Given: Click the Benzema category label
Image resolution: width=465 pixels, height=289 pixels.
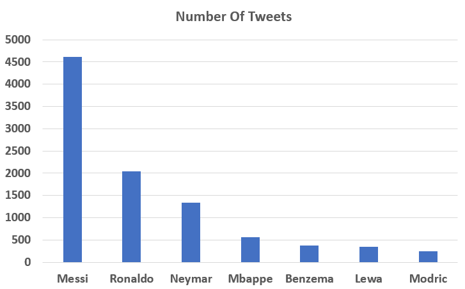Looking at the screenshot, I should pyautogui.click(x=309, y=279).
